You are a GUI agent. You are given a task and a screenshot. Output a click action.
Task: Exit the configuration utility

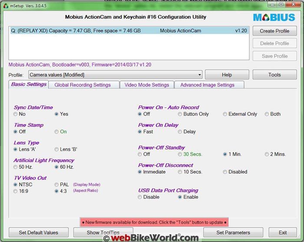click(283, 232)
